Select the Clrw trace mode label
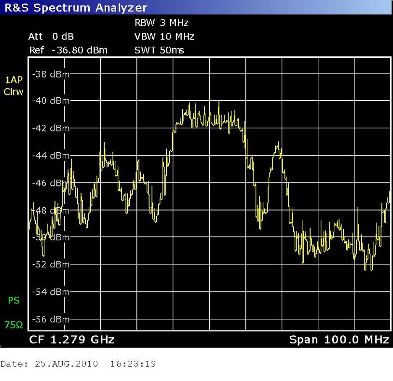Screen dimensions: 393x381 [x=13, y=92]
